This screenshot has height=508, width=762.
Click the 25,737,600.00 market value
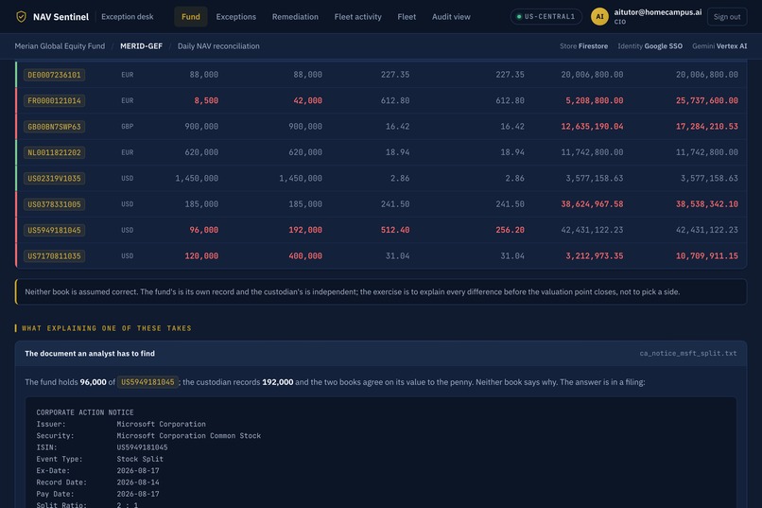pos(706,100)
